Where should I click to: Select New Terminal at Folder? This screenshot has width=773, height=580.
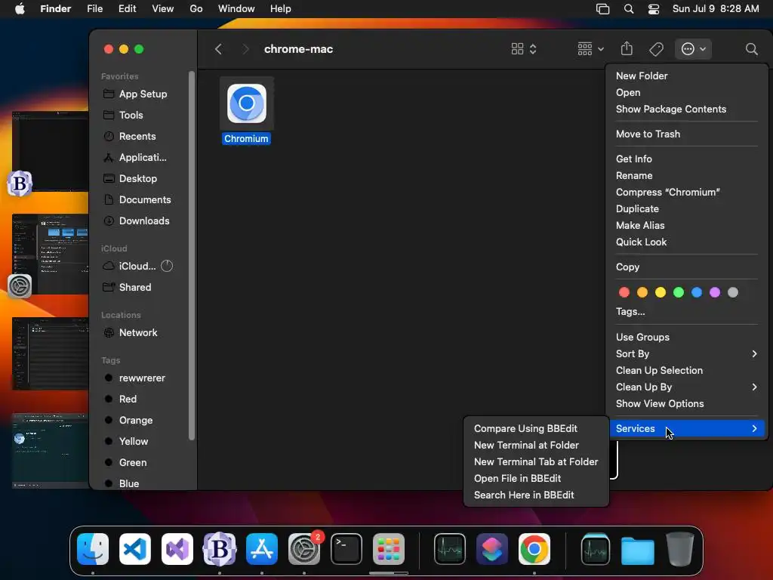(x=537, y=446)
